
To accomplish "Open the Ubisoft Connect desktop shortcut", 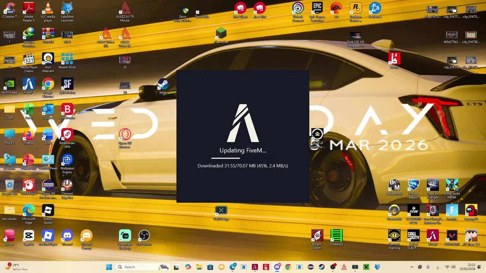I will click(298, 12).
